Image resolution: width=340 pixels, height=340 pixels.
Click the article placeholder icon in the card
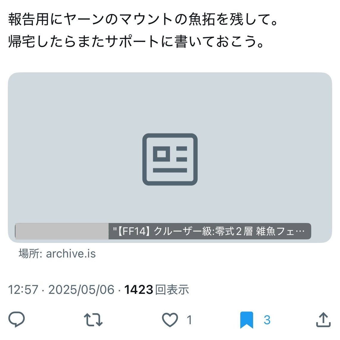point(170,159)
